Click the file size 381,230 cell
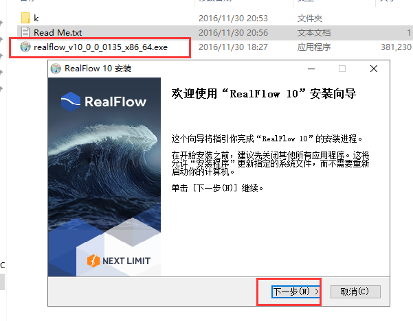 (396, 47)
